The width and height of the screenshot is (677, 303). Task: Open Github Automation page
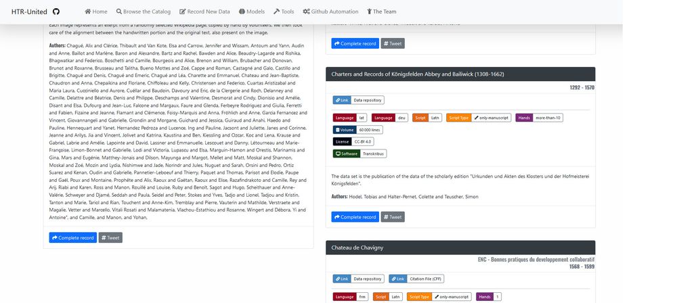(x=331, y=11)
